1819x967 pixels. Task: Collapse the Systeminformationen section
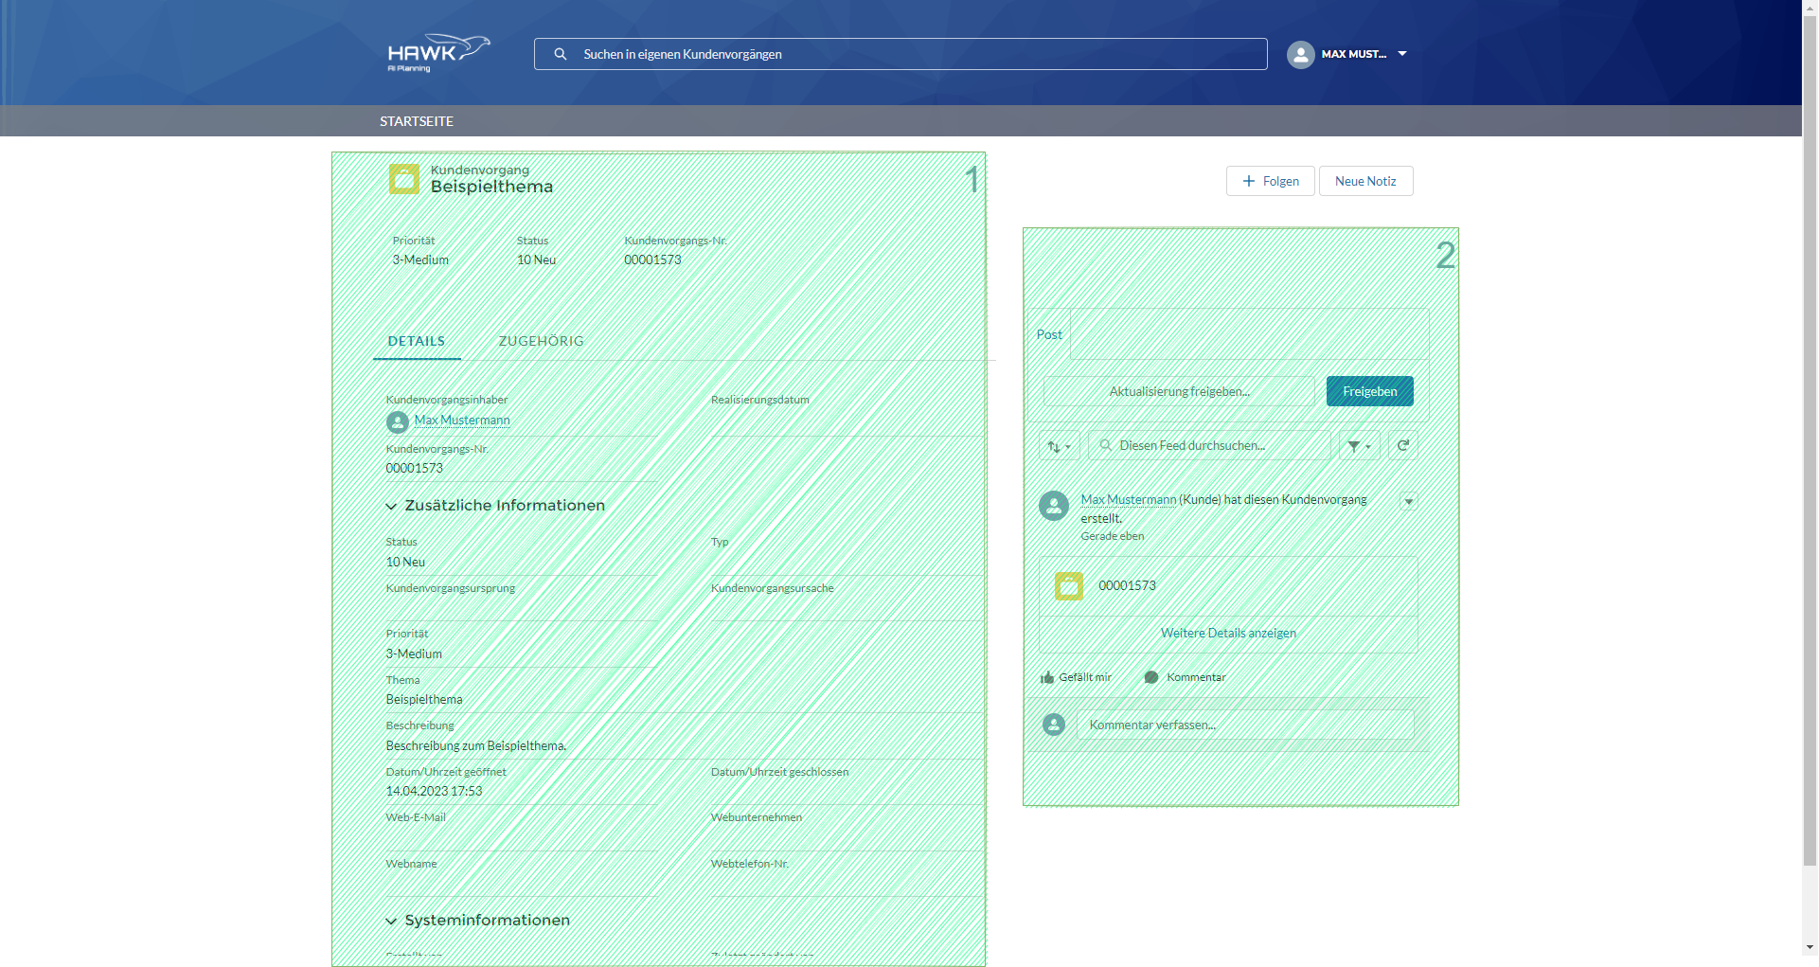pos(391,922)
